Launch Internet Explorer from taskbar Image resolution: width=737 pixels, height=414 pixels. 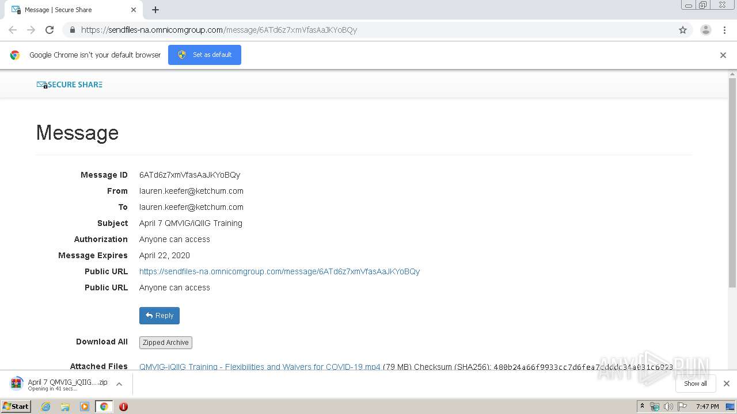45,407
